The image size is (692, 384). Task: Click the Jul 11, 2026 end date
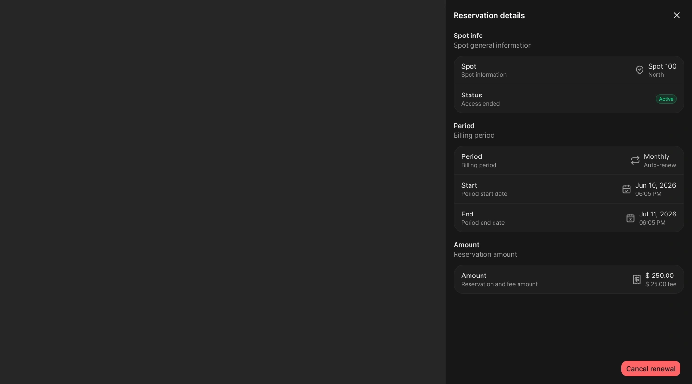(x=657, y=214)
